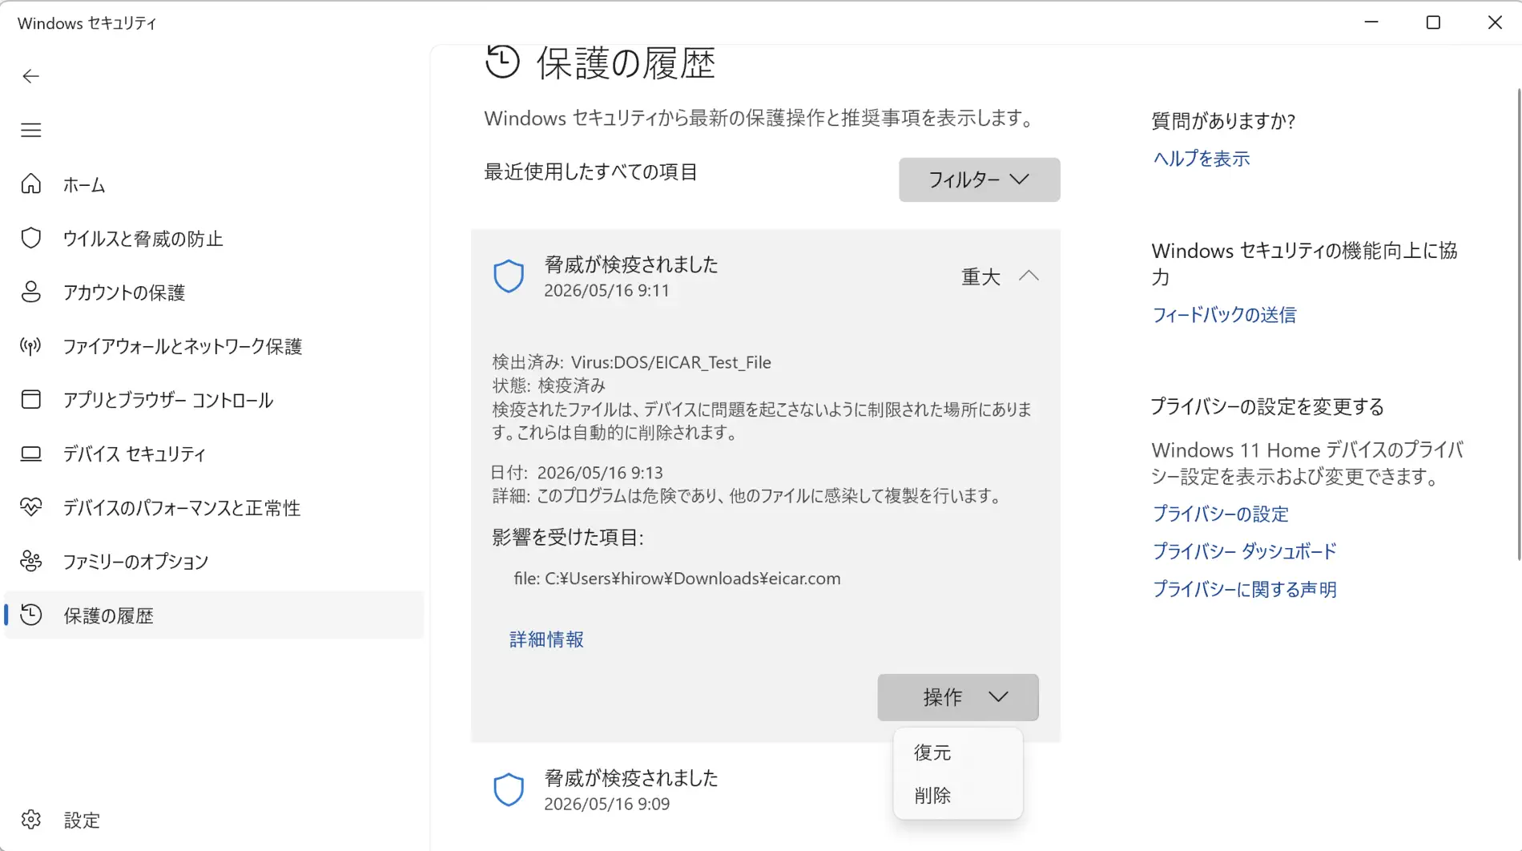1522x851 pixels.
Task: Open the フィルター dropdown
Action: (979, 179)
